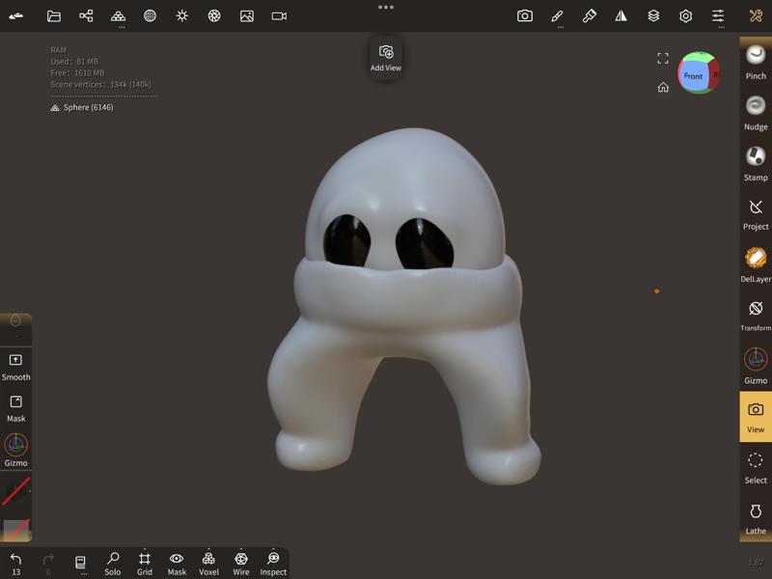
Task: Enable Solo mode for the object
Action: coord(113,563)
